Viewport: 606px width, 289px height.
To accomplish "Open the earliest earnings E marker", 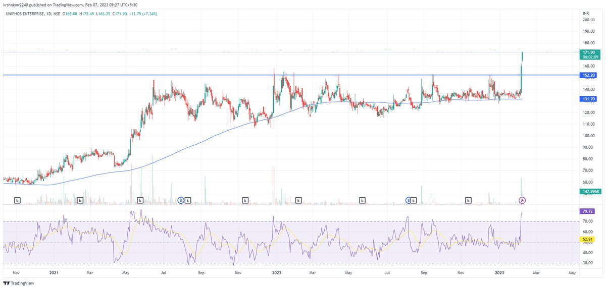I will point(18,200).
